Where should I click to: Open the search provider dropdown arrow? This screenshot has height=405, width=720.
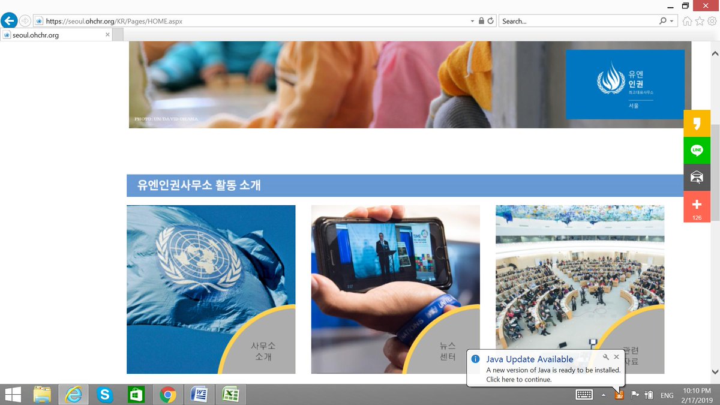click(671, 21)
